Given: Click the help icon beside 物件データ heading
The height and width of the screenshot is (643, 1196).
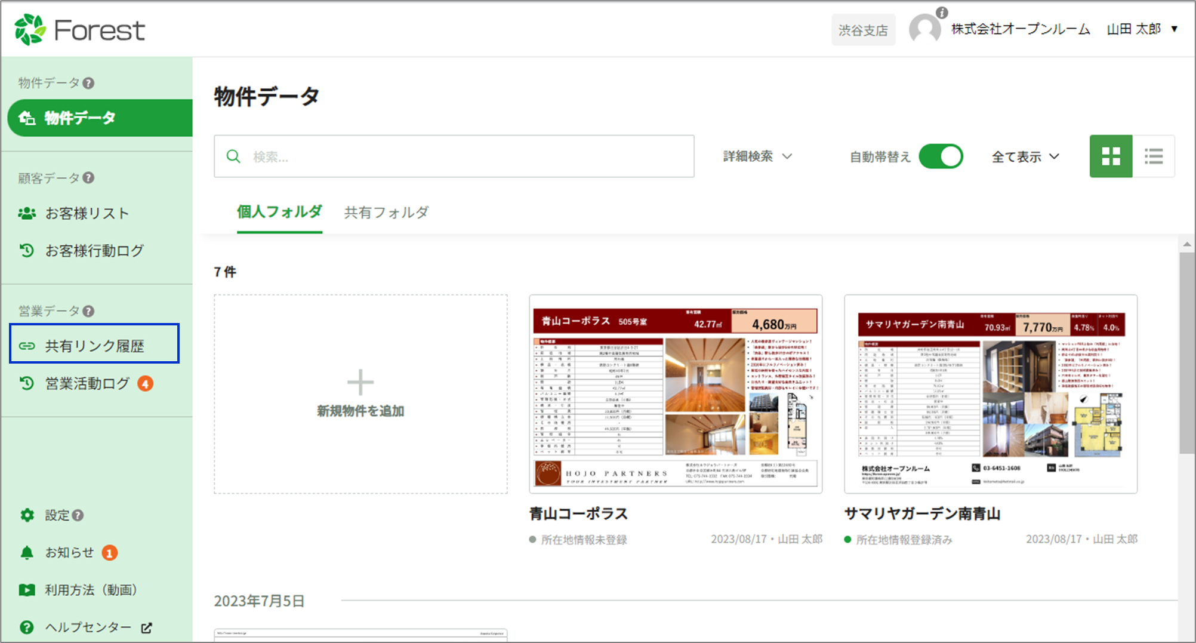Looking at the screenshot, I should pos(88,83).
